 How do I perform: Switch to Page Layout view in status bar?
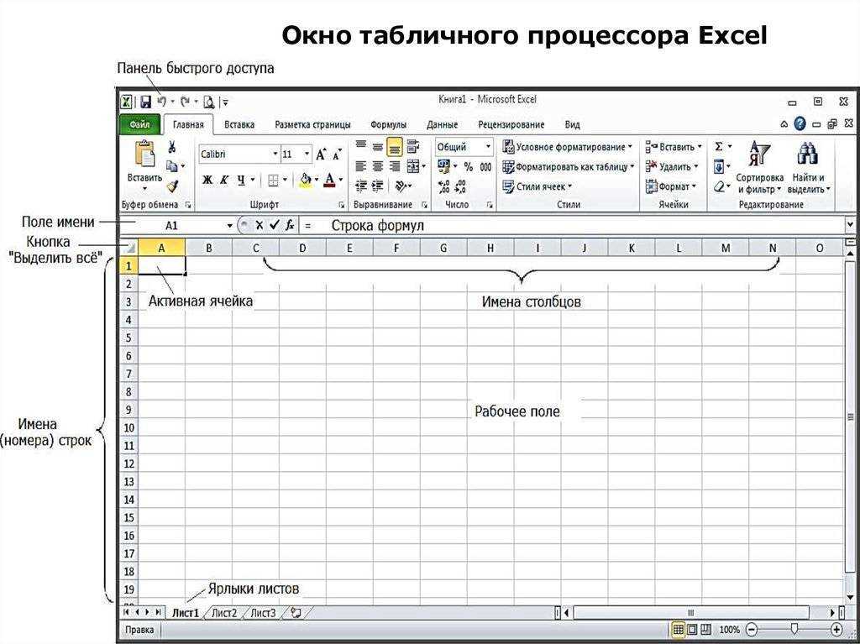(x=692, y=630)
